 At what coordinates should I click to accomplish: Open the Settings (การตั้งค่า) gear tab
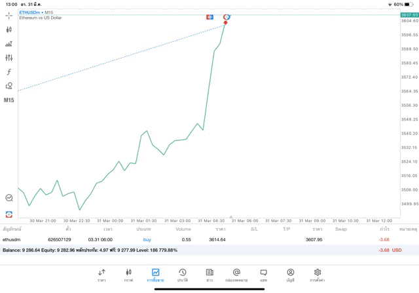[318, 275]
